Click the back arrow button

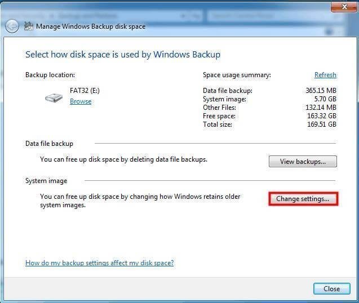click(x=12, y=26)
